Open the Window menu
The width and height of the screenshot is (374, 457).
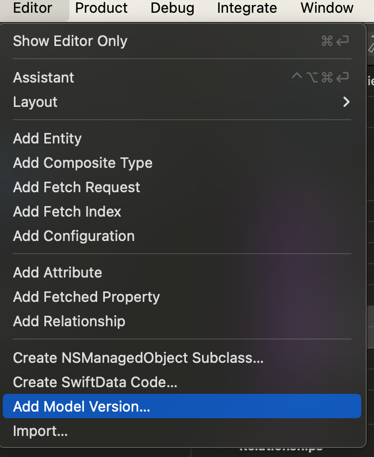[x=327, y=8]
